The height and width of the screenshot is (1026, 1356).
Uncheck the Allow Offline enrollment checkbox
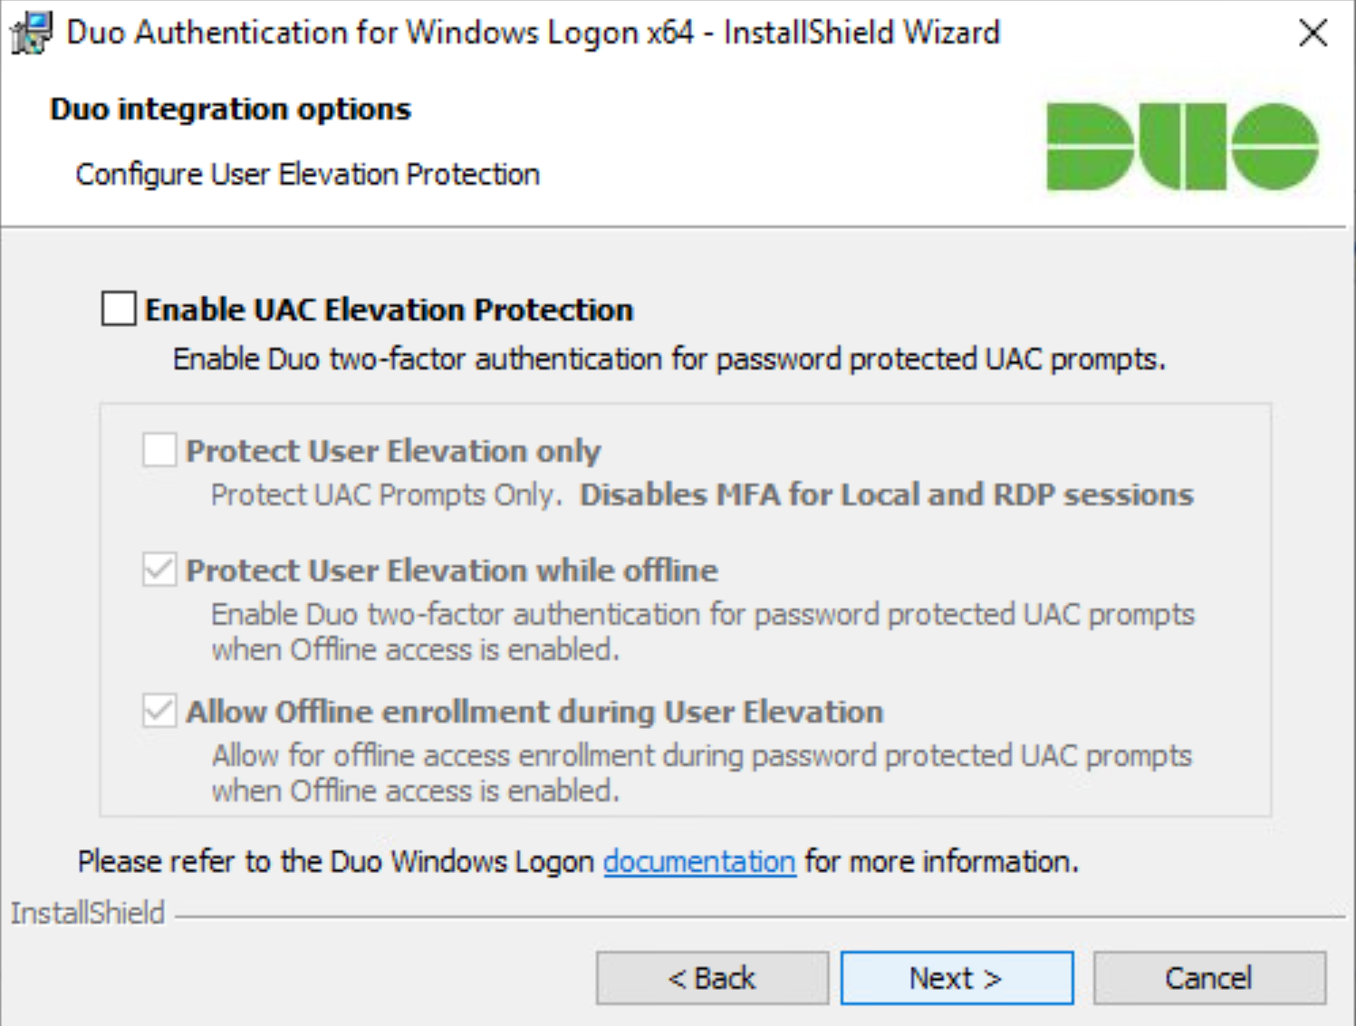point(159,711)
